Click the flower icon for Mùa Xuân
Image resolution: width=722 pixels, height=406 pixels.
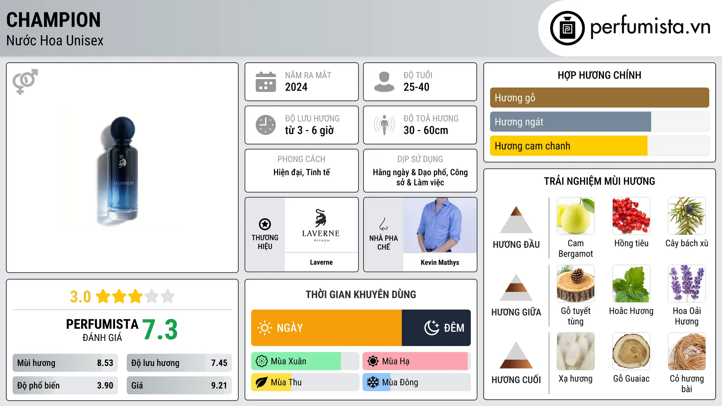coord(262,361)
